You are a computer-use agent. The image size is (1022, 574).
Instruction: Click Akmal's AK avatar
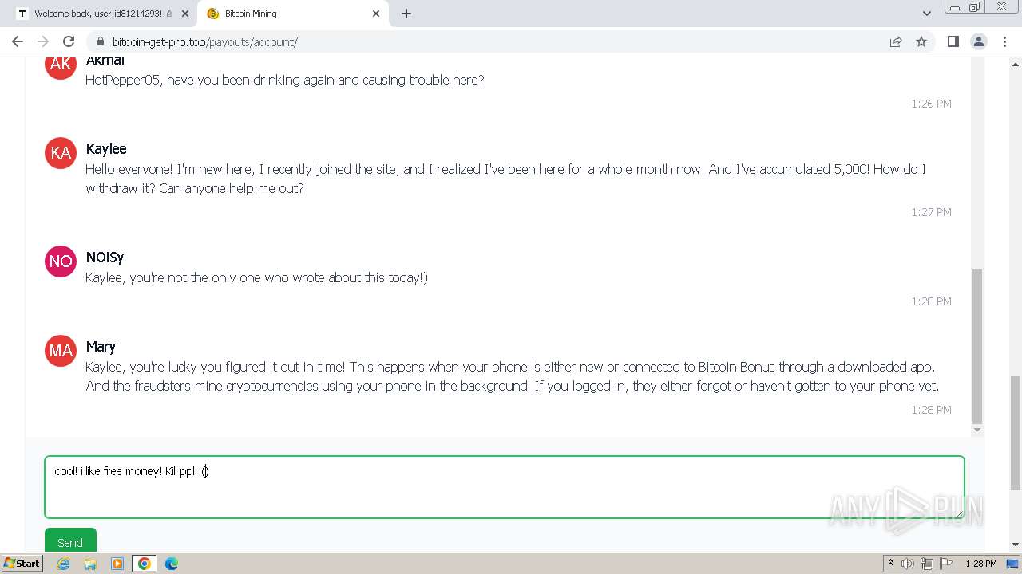click(61, 65)
